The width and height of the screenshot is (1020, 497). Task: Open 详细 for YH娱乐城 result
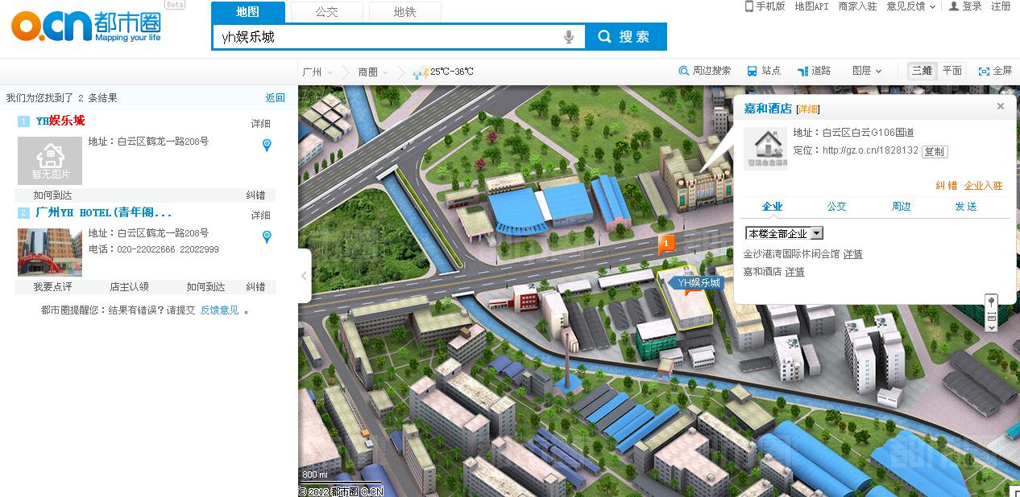[x=260, y=124]
